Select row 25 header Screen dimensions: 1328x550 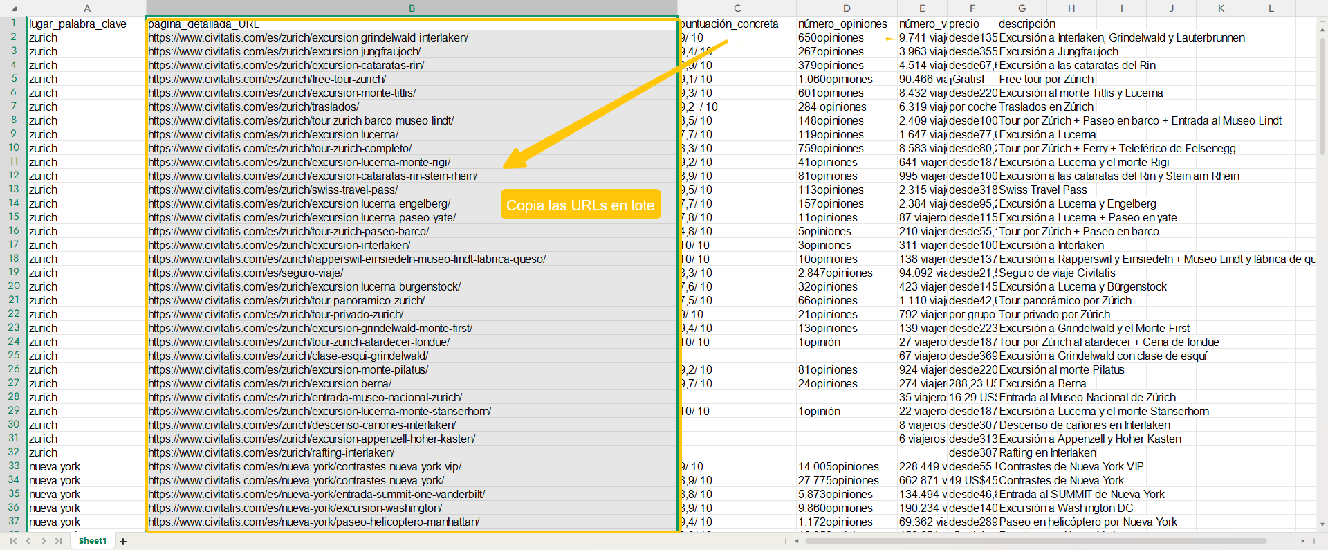coord(13,356)
